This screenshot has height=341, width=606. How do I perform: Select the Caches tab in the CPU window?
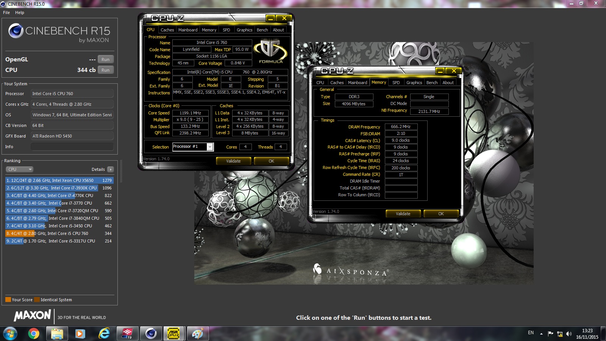pyautogui.click(x=167, y=30)
